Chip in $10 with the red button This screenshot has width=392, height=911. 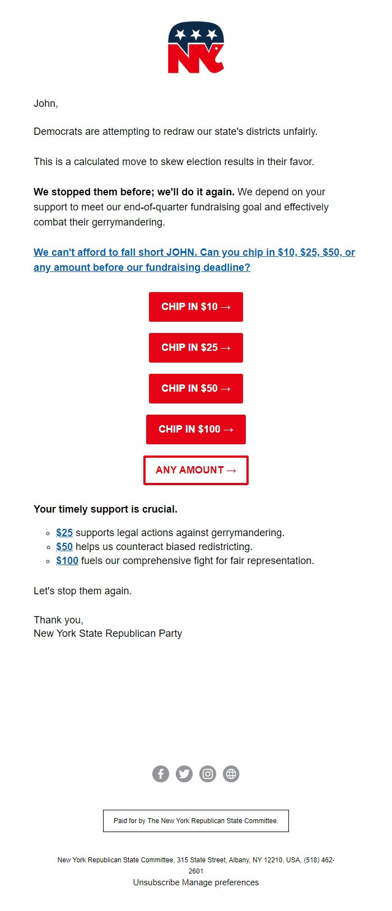[x=195, y=306]
